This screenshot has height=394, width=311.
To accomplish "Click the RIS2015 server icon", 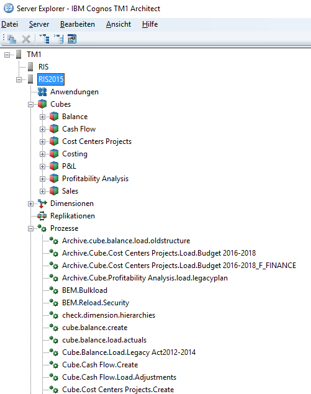I will click(30, 79).
